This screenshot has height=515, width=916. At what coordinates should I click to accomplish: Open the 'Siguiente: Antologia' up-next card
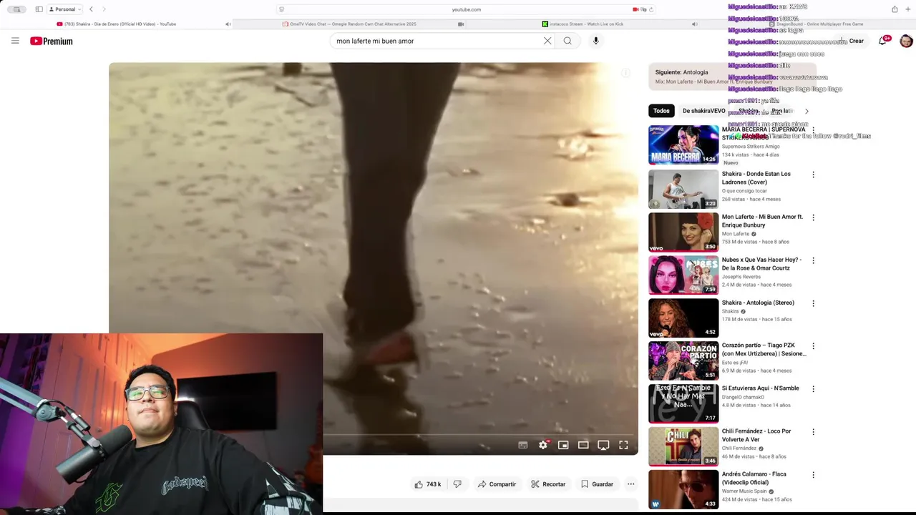tap(731, 76)
